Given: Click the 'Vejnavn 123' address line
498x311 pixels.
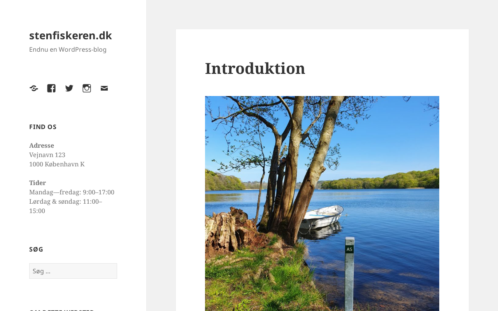Looking at the screenshot, I should coord(47,155).
